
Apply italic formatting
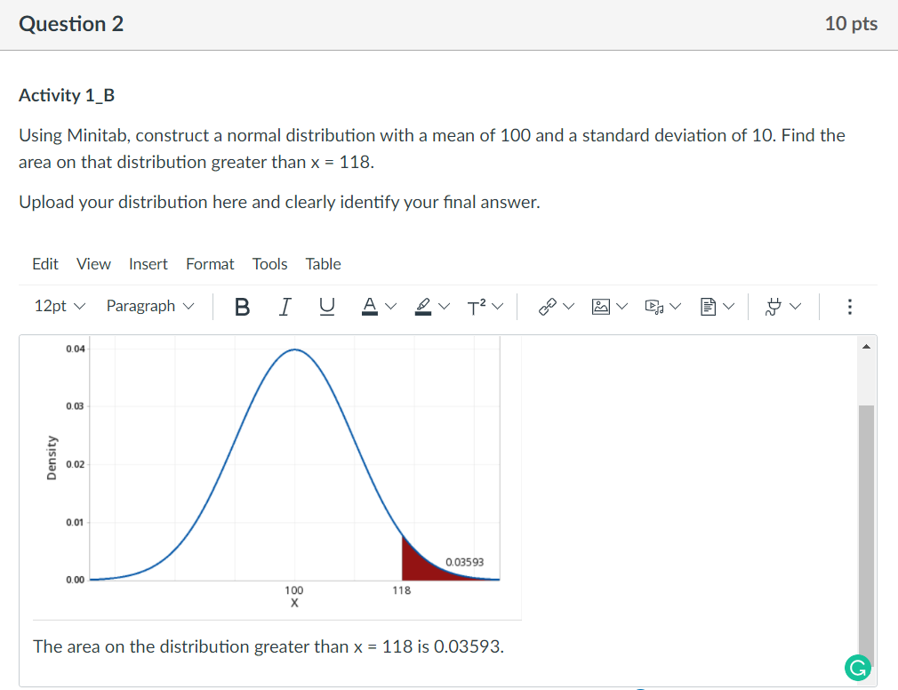(x=285, y=307)
